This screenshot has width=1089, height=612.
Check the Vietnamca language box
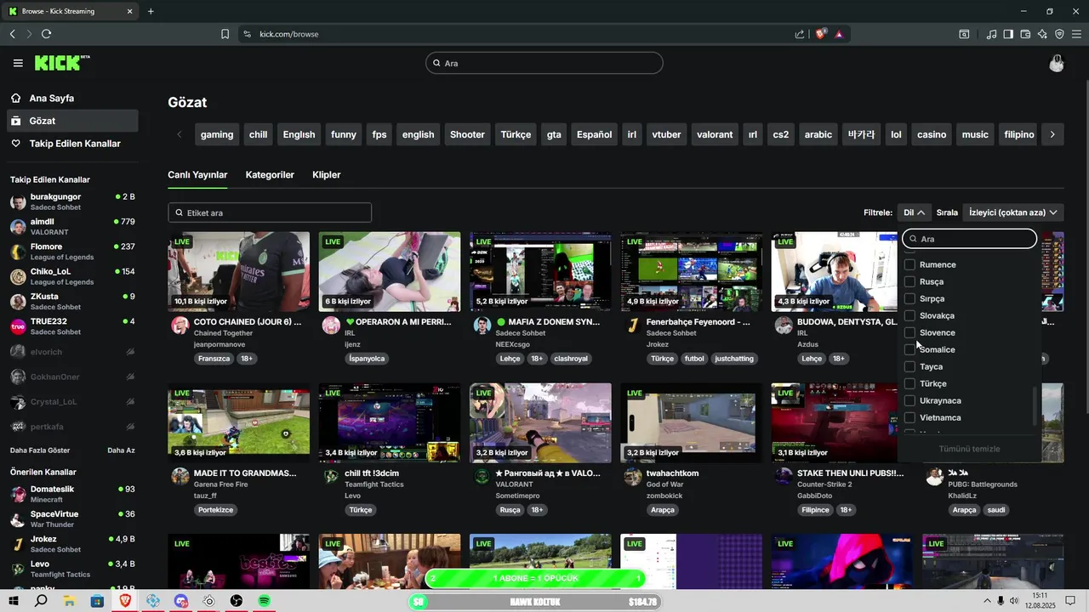click(x=909, y=417)
